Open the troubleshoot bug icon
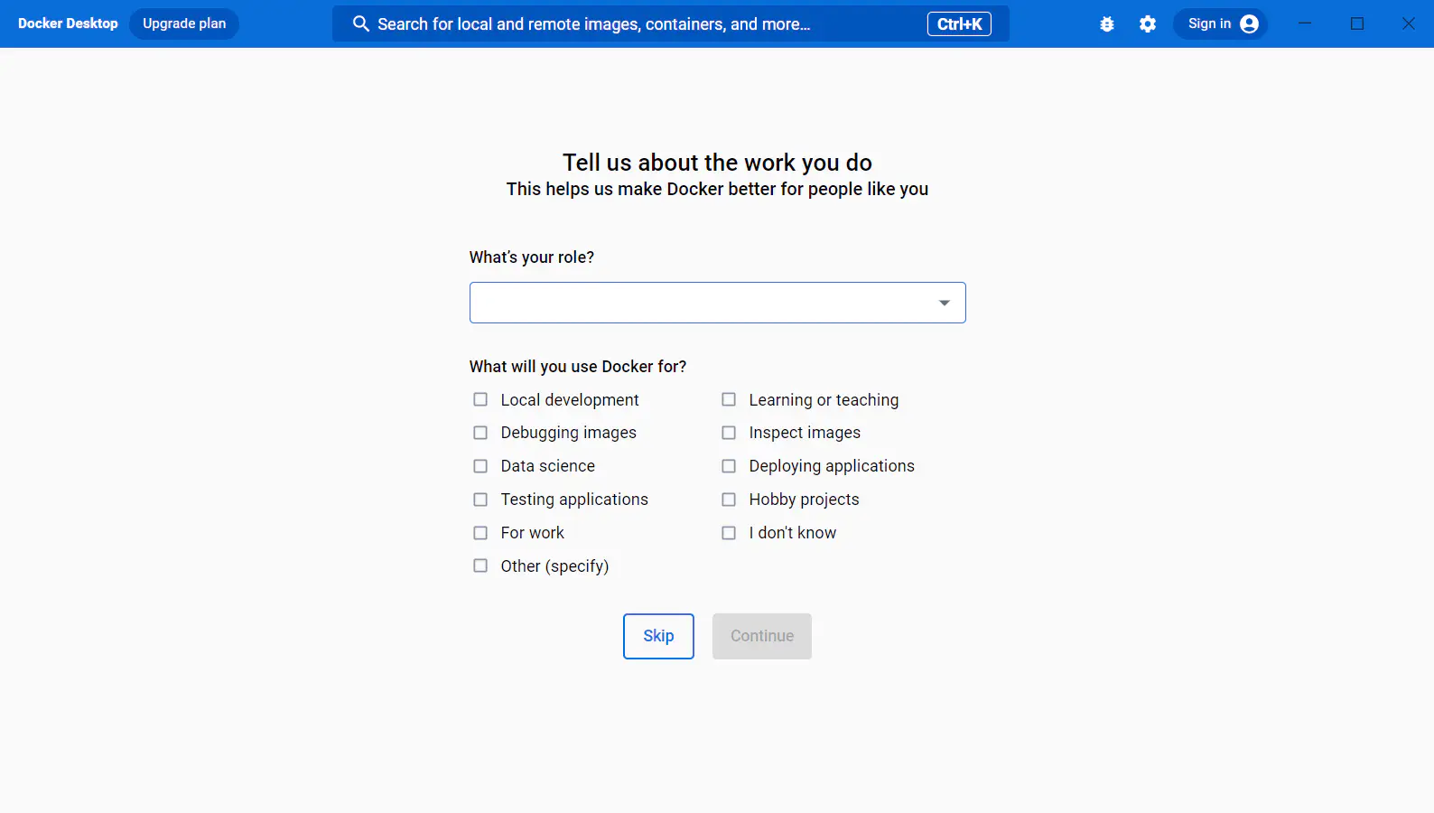 [x=1107, y=24]
